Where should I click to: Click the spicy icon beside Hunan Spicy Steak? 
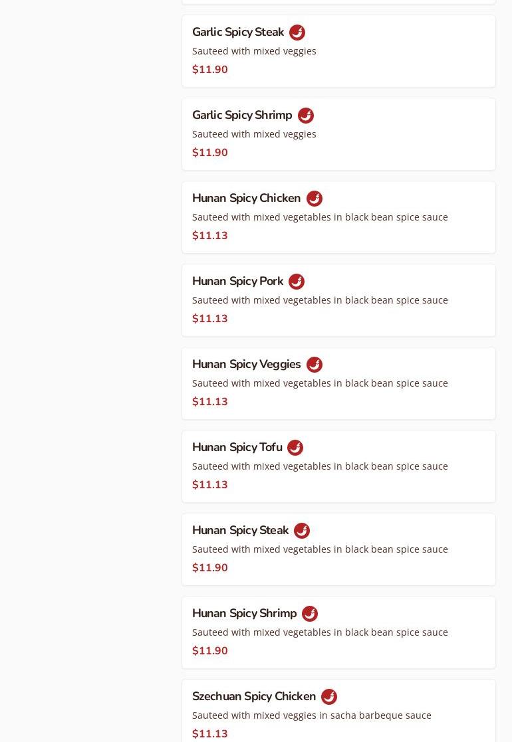[302, 531]
